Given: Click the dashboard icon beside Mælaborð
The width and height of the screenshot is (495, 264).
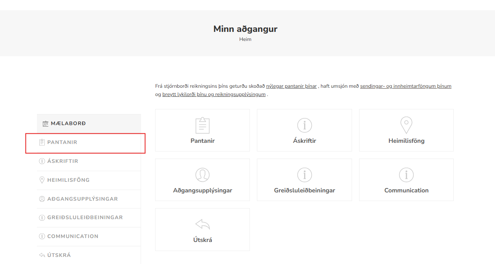Looking at the screenshot, I should click(x=45, y=124).
